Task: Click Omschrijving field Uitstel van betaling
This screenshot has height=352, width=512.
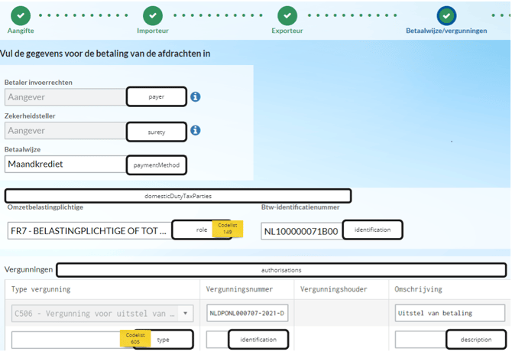Action: (x=450, y=313)
